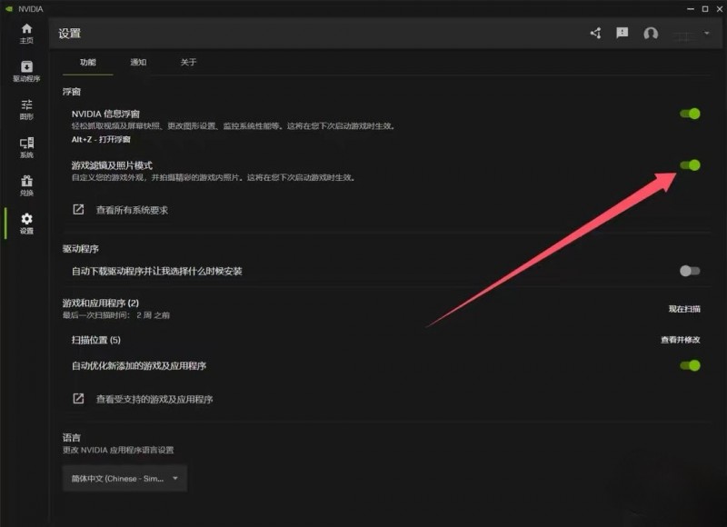Click the Alt+Z - 打开浮窗 text

tap(101, 139)
